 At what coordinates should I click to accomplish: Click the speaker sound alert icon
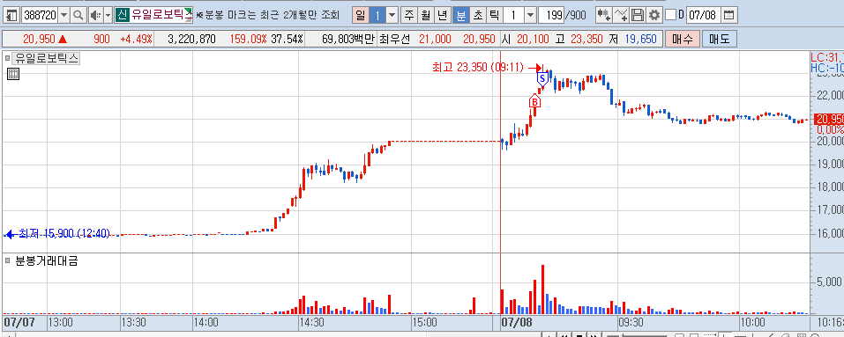pos(95,15)
